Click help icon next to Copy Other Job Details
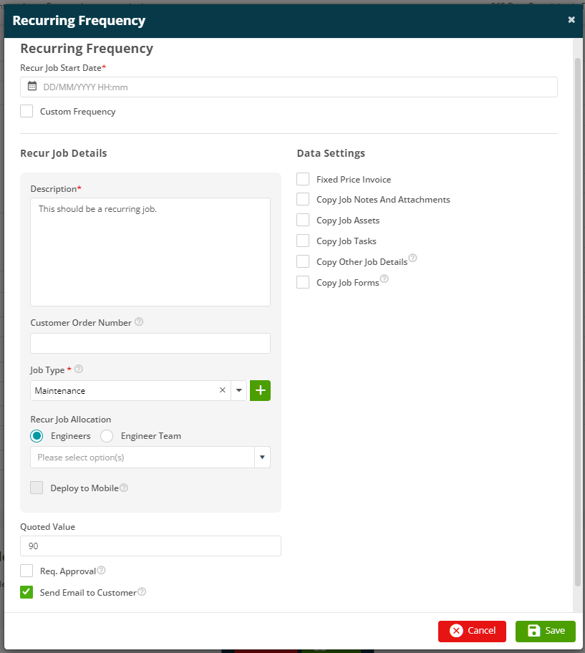Viewport: 585px width, 653px height. coord(412,258)
